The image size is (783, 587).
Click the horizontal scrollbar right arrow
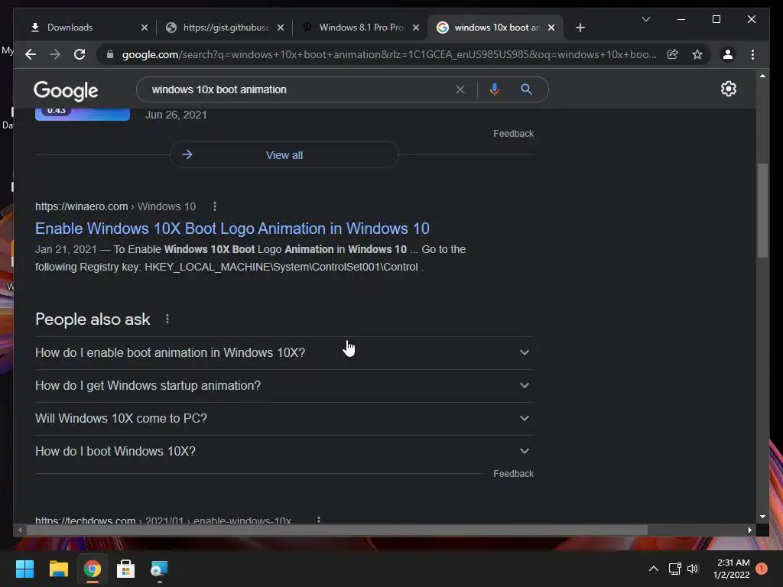click(x=749, y=530)
